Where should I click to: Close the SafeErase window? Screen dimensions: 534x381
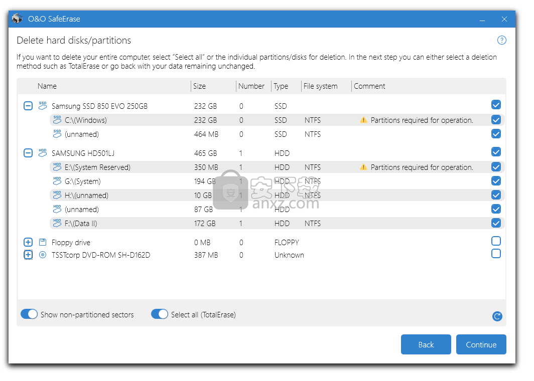point(504,20)
